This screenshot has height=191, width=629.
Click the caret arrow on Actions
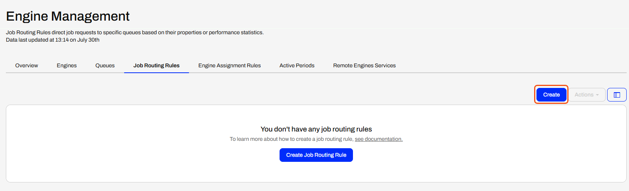[x=597, y=95]
